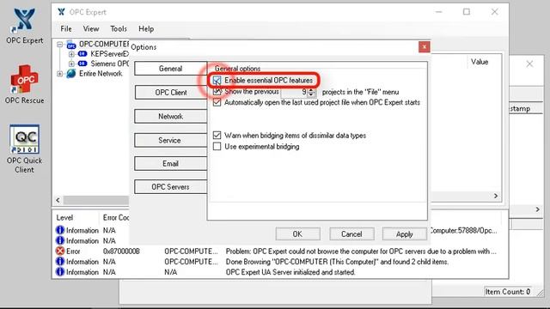Viewport: 550px width, 309px height.
Task: Close the background panel with X
Action: tap(529, 64)
